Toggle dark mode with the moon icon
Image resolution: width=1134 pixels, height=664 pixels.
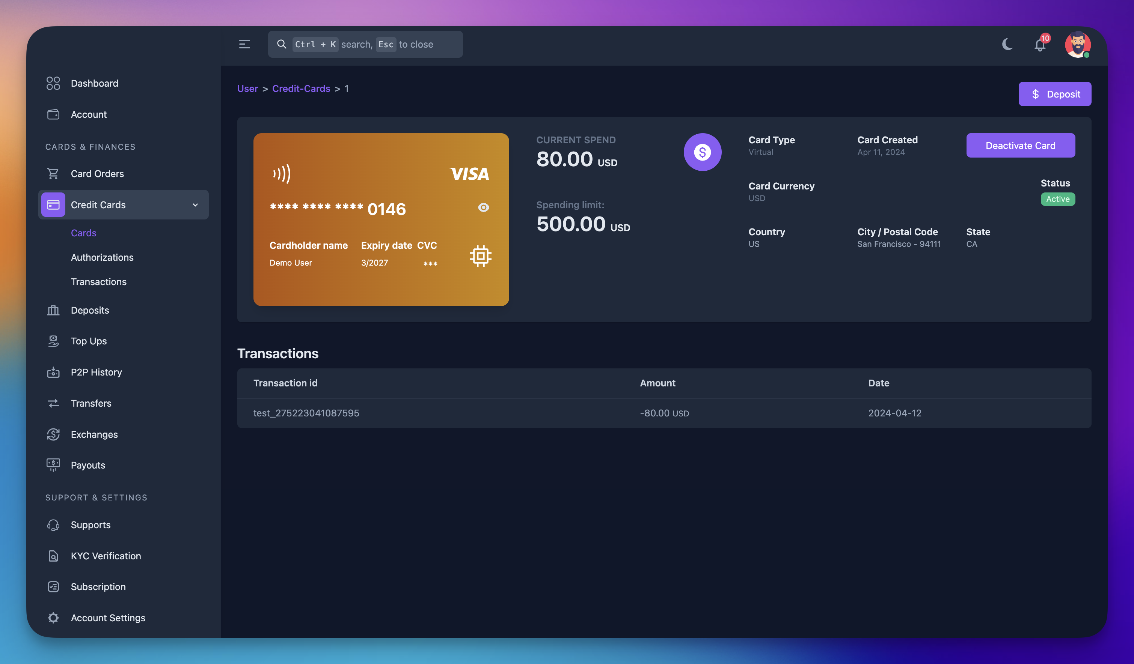click(1007, 45)
